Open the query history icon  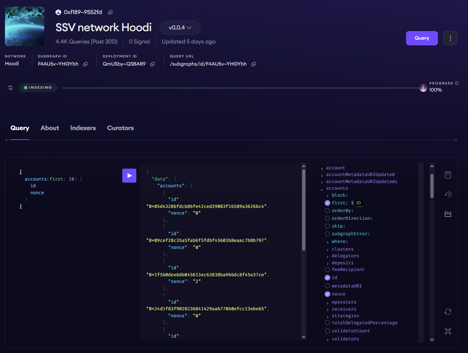[x=448, y=195]
